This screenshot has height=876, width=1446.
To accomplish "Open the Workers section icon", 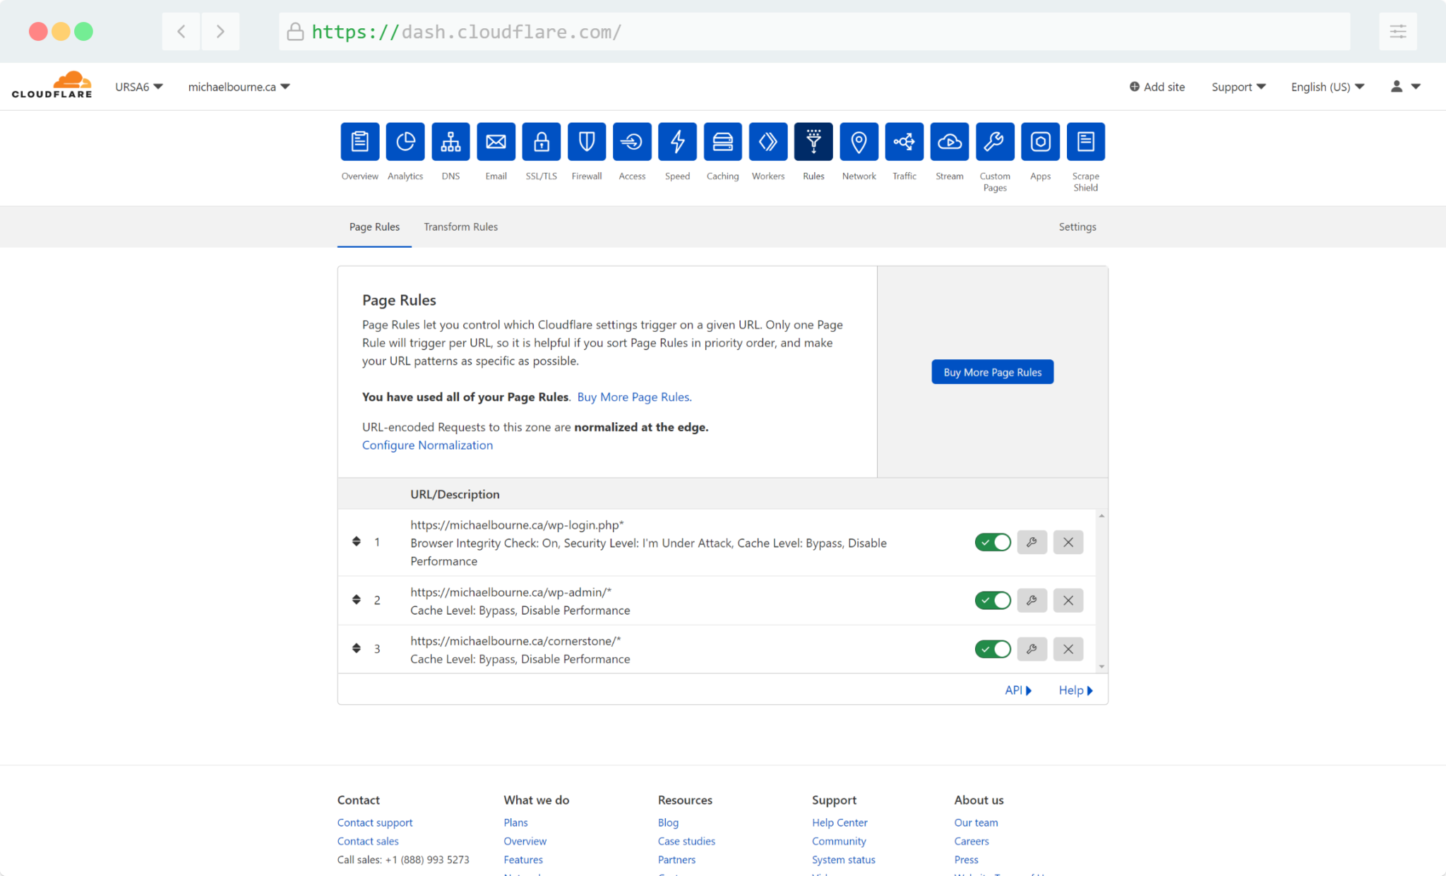I will point(768,142).
